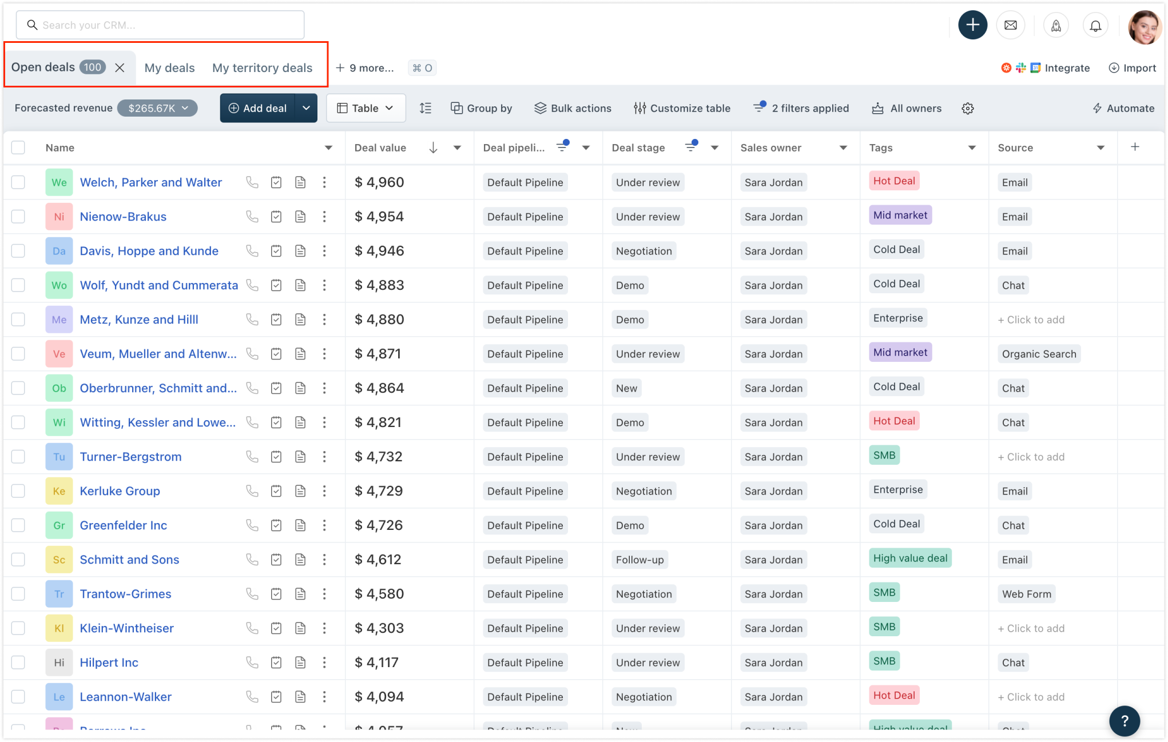Viewport: 1168px width, 742px height.
Task: Open the tasks icon on the Nienow-Brakus row
Action: click(x=276, y=216)
